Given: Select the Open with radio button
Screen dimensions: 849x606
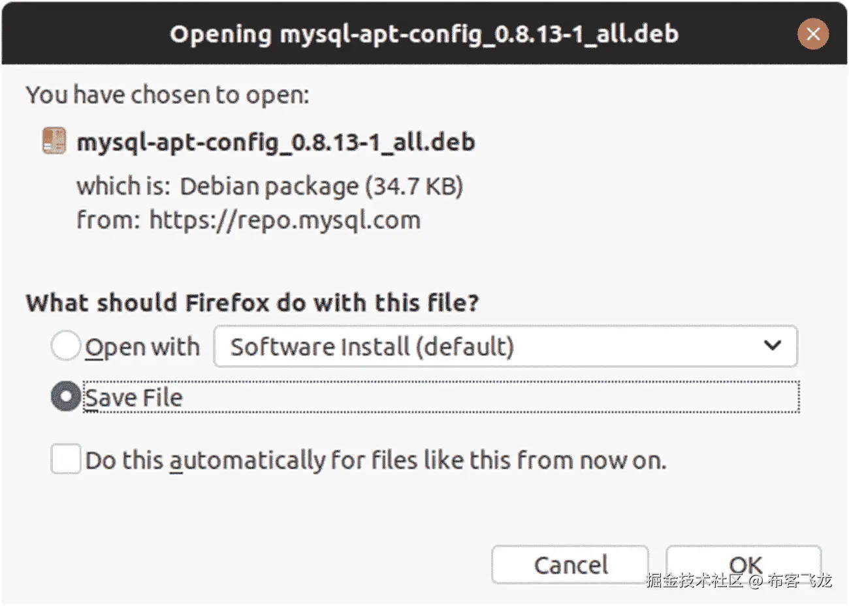Looking at the screenshot, I should 64,346.
